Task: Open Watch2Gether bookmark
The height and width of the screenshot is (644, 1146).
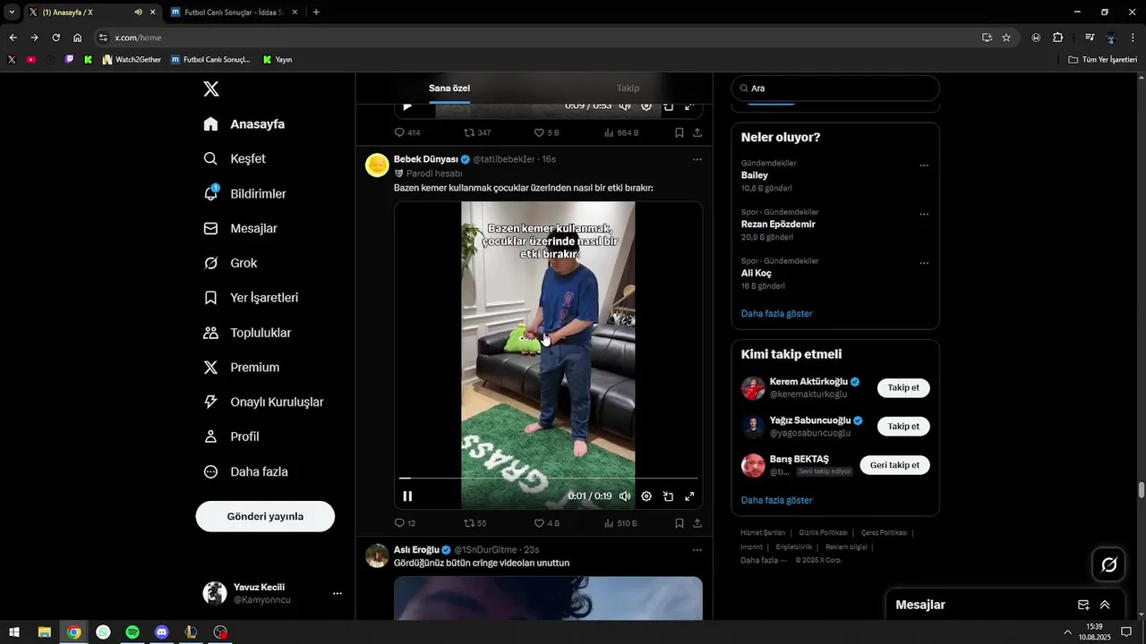Action: pos(132,60)
